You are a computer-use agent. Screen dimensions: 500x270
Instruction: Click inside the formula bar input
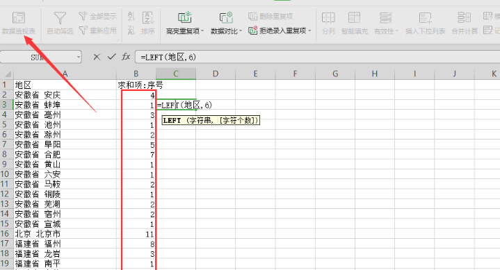[317, 58]
